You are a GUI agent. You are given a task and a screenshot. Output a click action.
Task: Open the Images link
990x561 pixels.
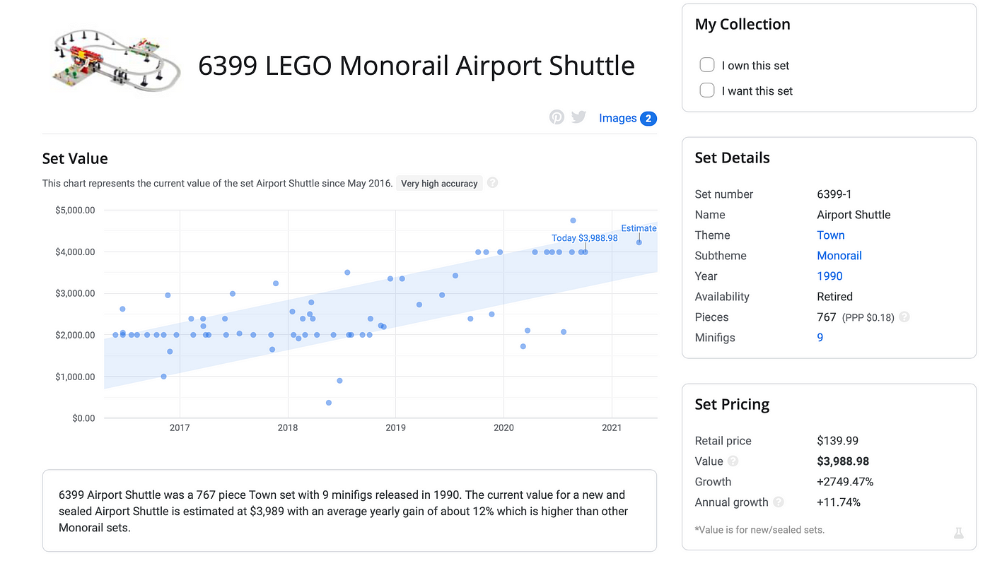click(618, 118)
